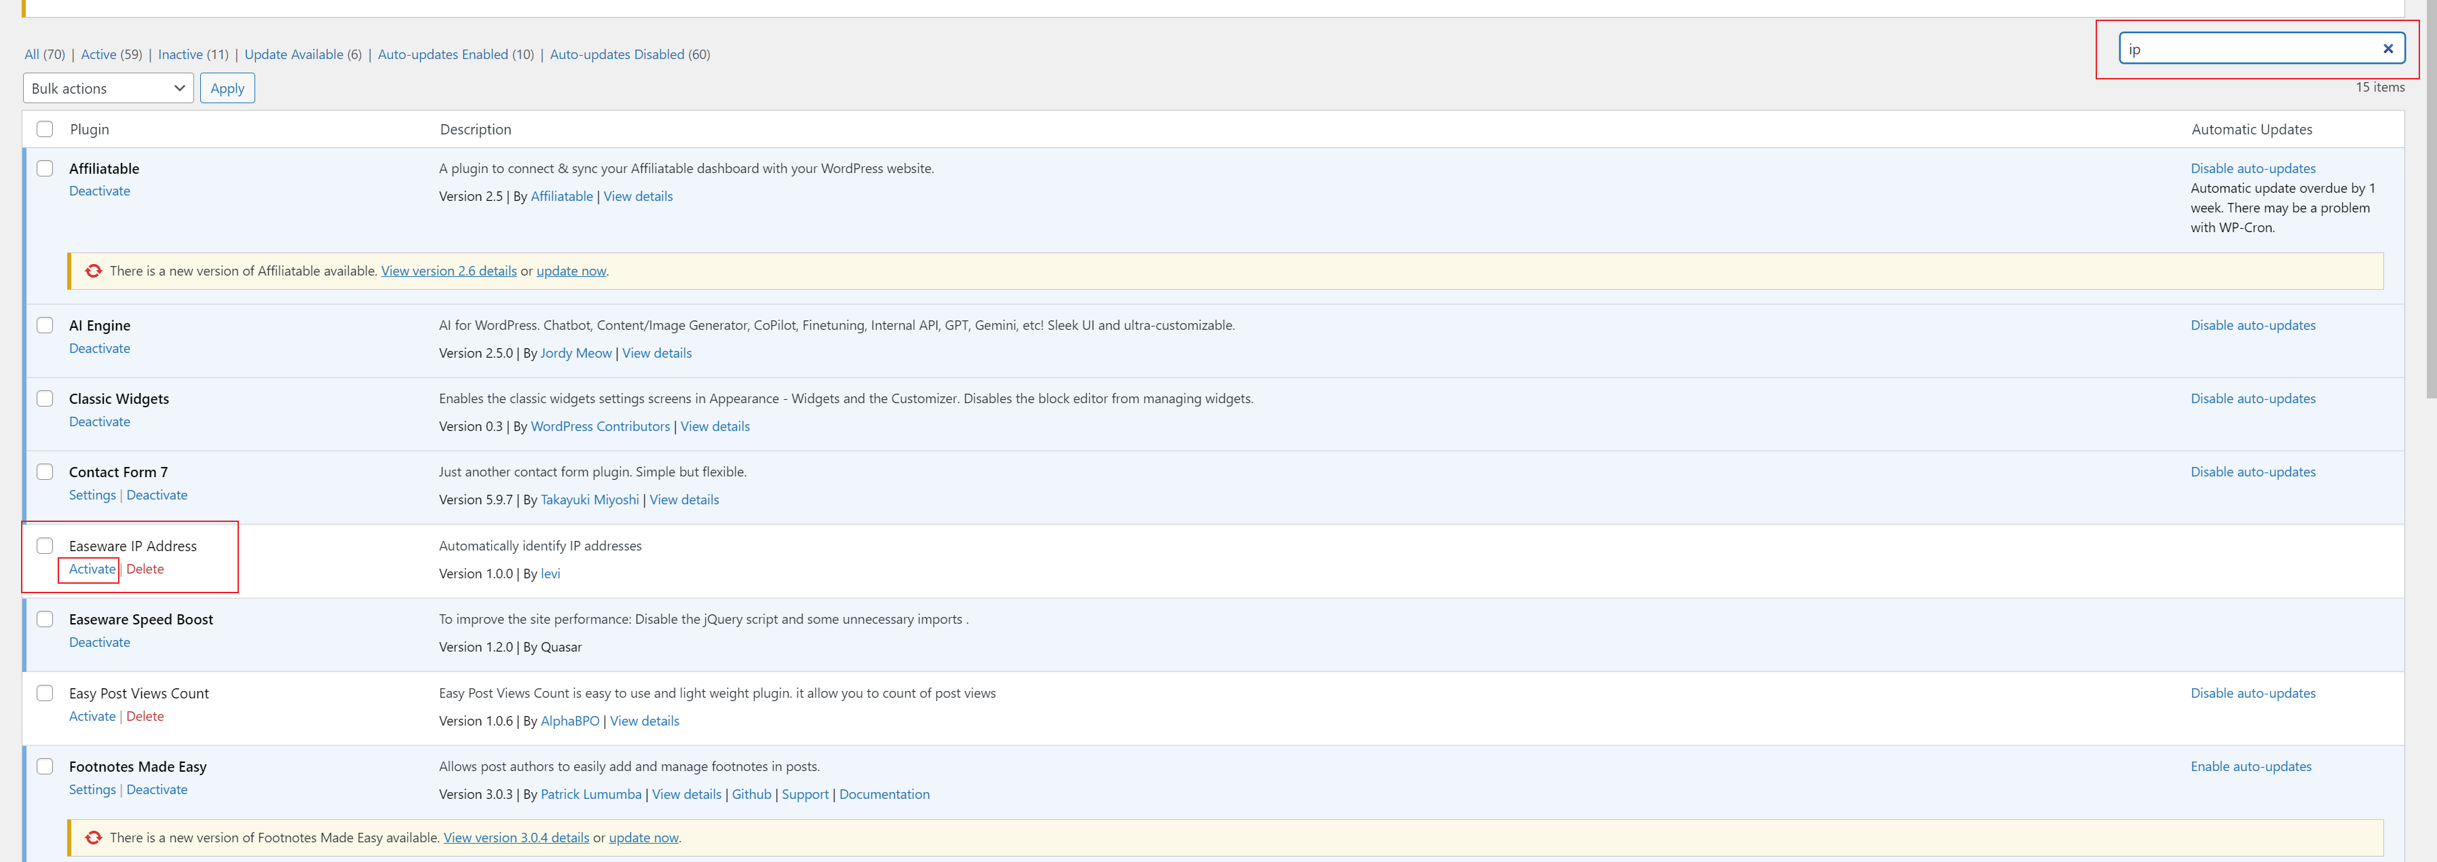Click update now for Footnotes Made Easy
2437x862 pixels.
(x=643, y=838)
